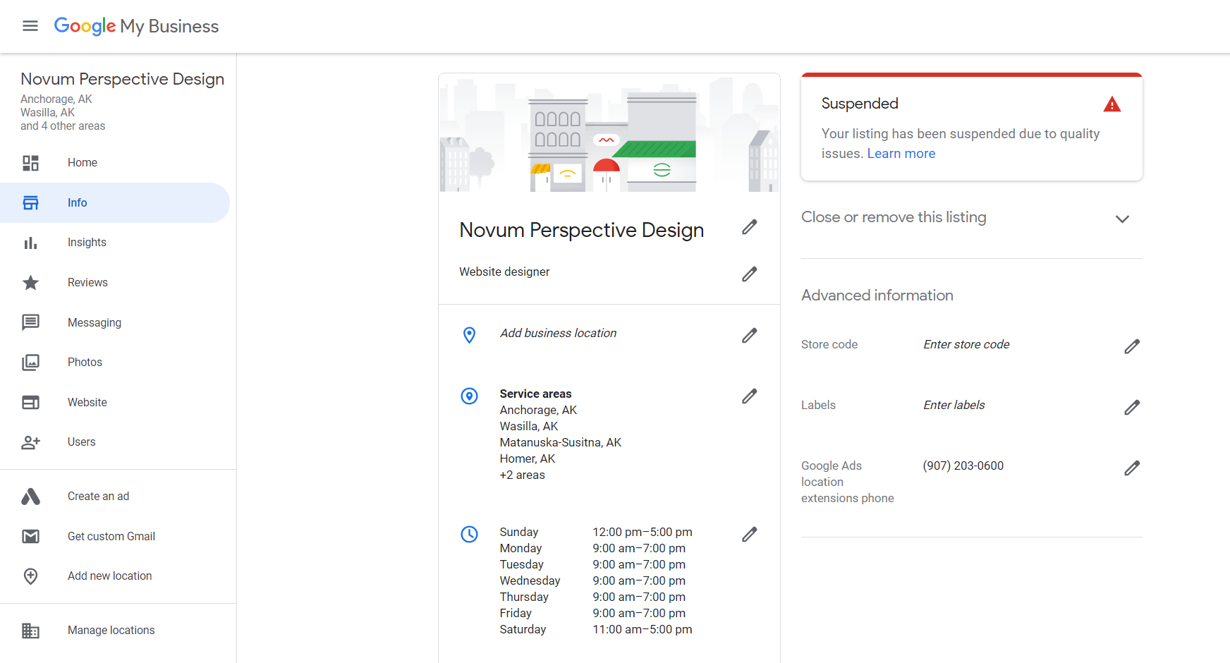Select the Create an ad icon
Image resolution: width=1230 pixels, height=663 pixels.
31,496
